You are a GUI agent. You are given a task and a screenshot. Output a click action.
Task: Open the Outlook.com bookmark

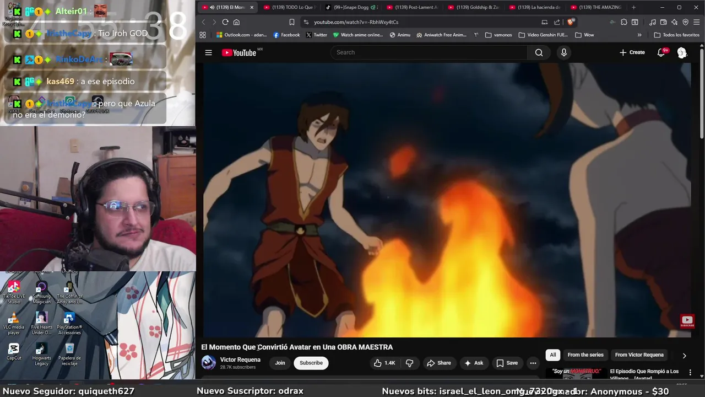(241, 35)
